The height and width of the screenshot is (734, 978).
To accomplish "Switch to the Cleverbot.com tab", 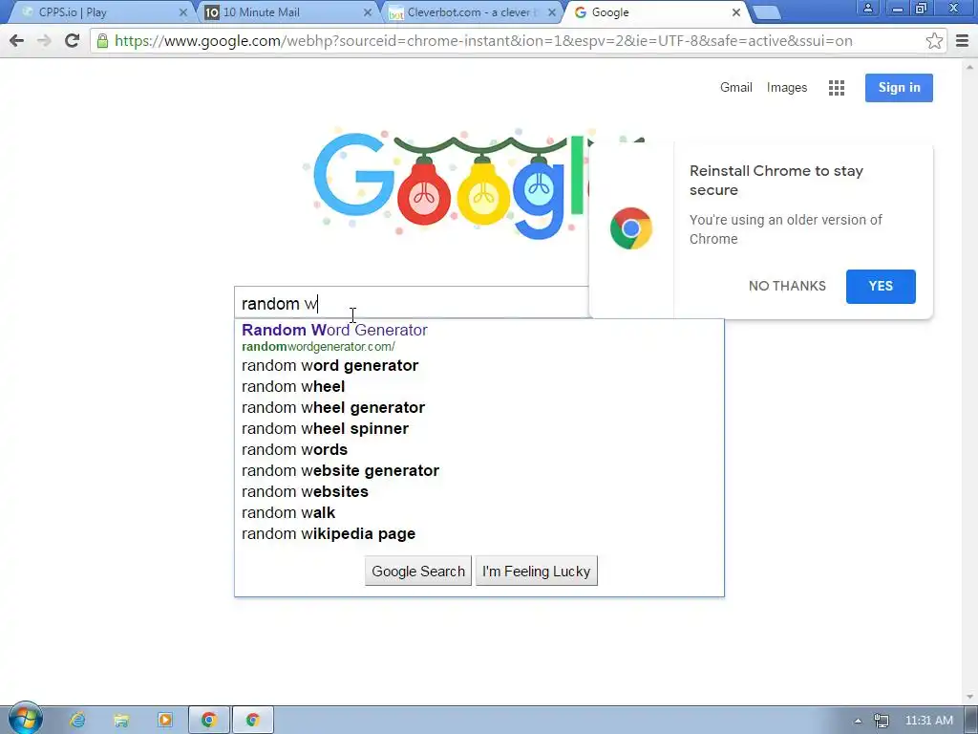I will (471, 12).
